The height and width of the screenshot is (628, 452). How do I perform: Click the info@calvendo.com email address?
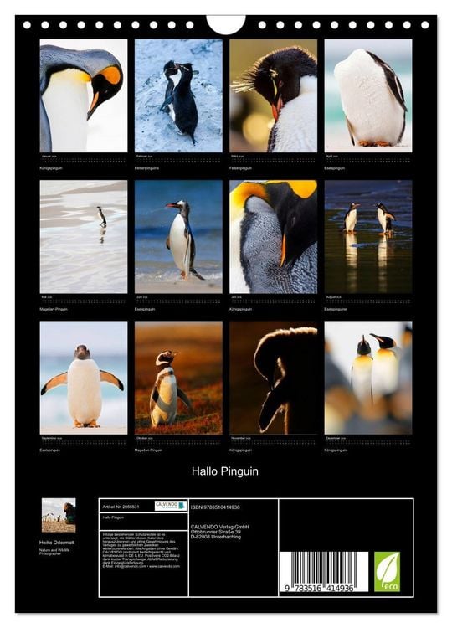click(130, 566)
